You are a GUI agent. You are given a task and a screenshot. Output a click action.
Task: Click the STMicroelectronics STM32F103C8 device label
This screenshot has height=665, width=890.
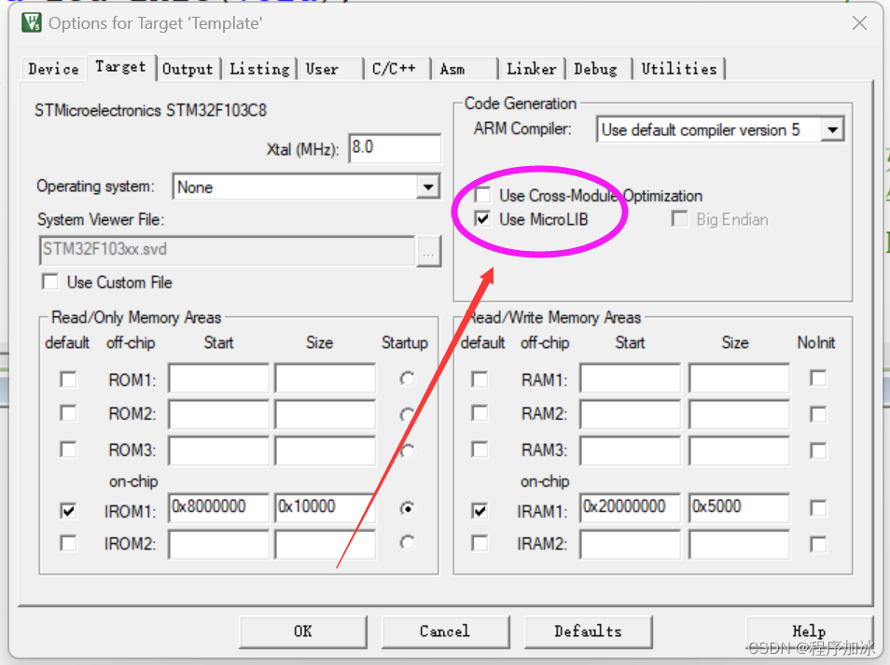tap(150, 110)
